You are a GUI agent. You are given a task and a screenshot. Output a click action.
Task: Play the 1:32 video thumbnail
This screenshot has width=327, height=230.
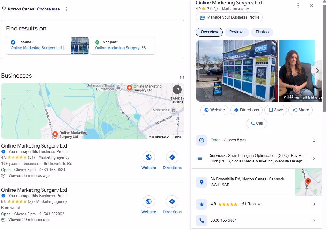click(300, 71)
